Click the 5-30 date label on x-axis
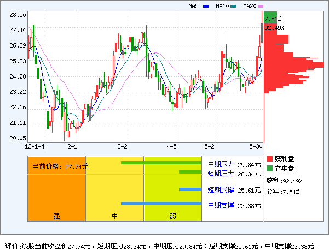The width and height of the screenshot is (329, 249). point(255,146)
